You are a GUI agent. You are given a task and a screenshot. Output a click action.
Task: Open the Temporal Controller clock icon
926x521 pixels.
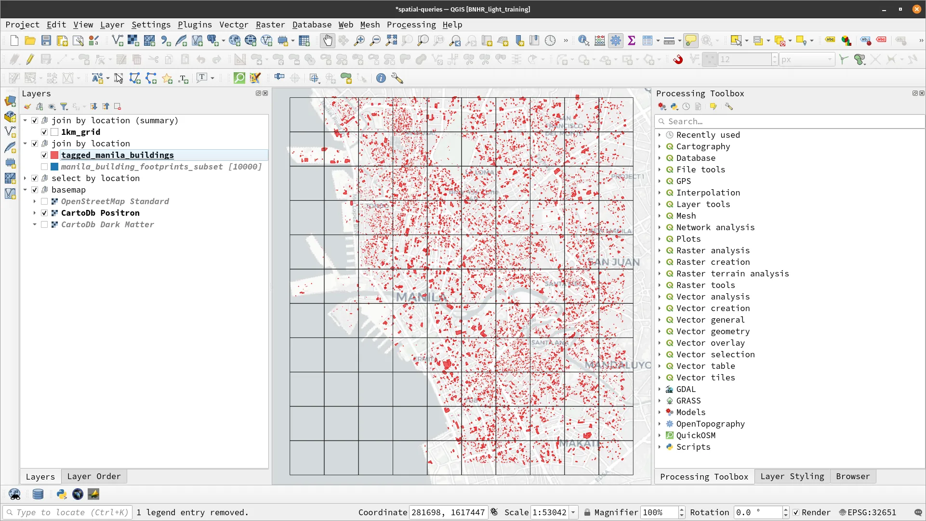point(550,40)
